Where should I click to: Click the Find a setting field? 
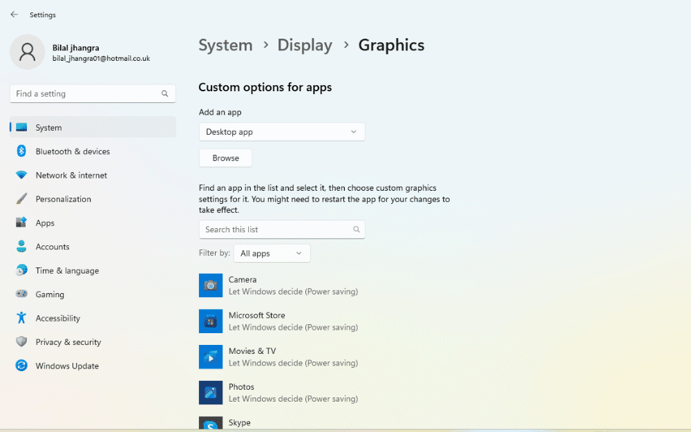click(93, 93)
